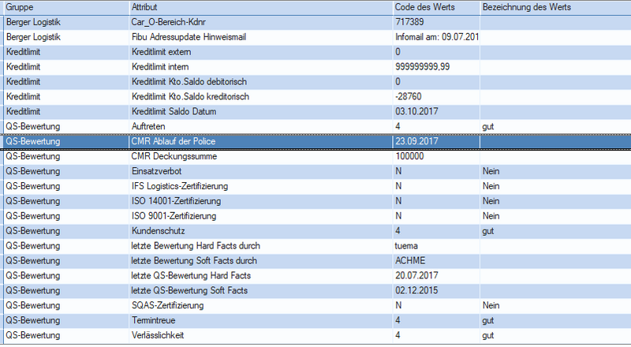
Task: Click the date 23.09.2017 in selected row
Action: coord(416,141)
